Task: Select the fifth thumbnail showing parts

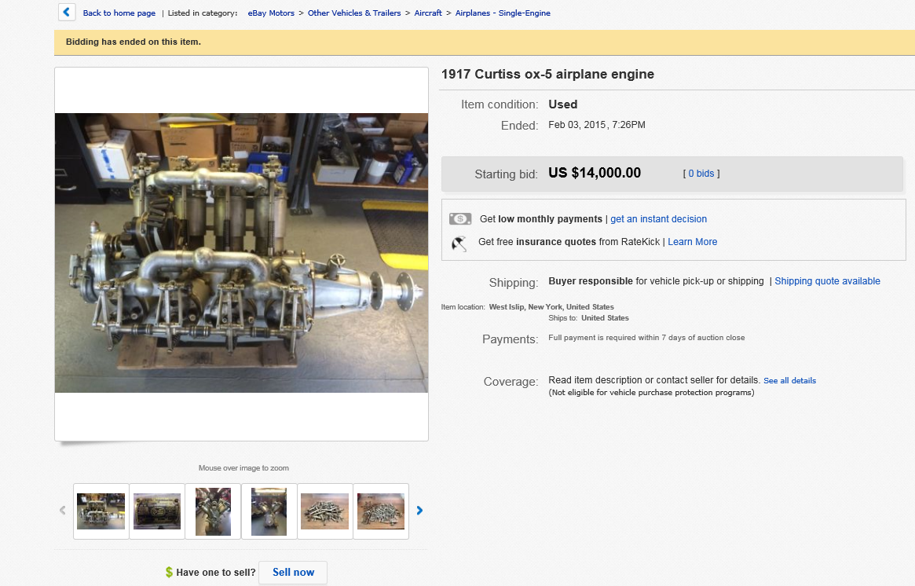Action: [x=324, y=511]
